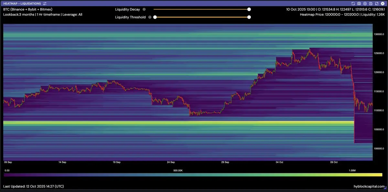Viewport: 388px width, 192px height.
Task: Close the Heatmap - Liquidations panel
Action: coord(382,3)
